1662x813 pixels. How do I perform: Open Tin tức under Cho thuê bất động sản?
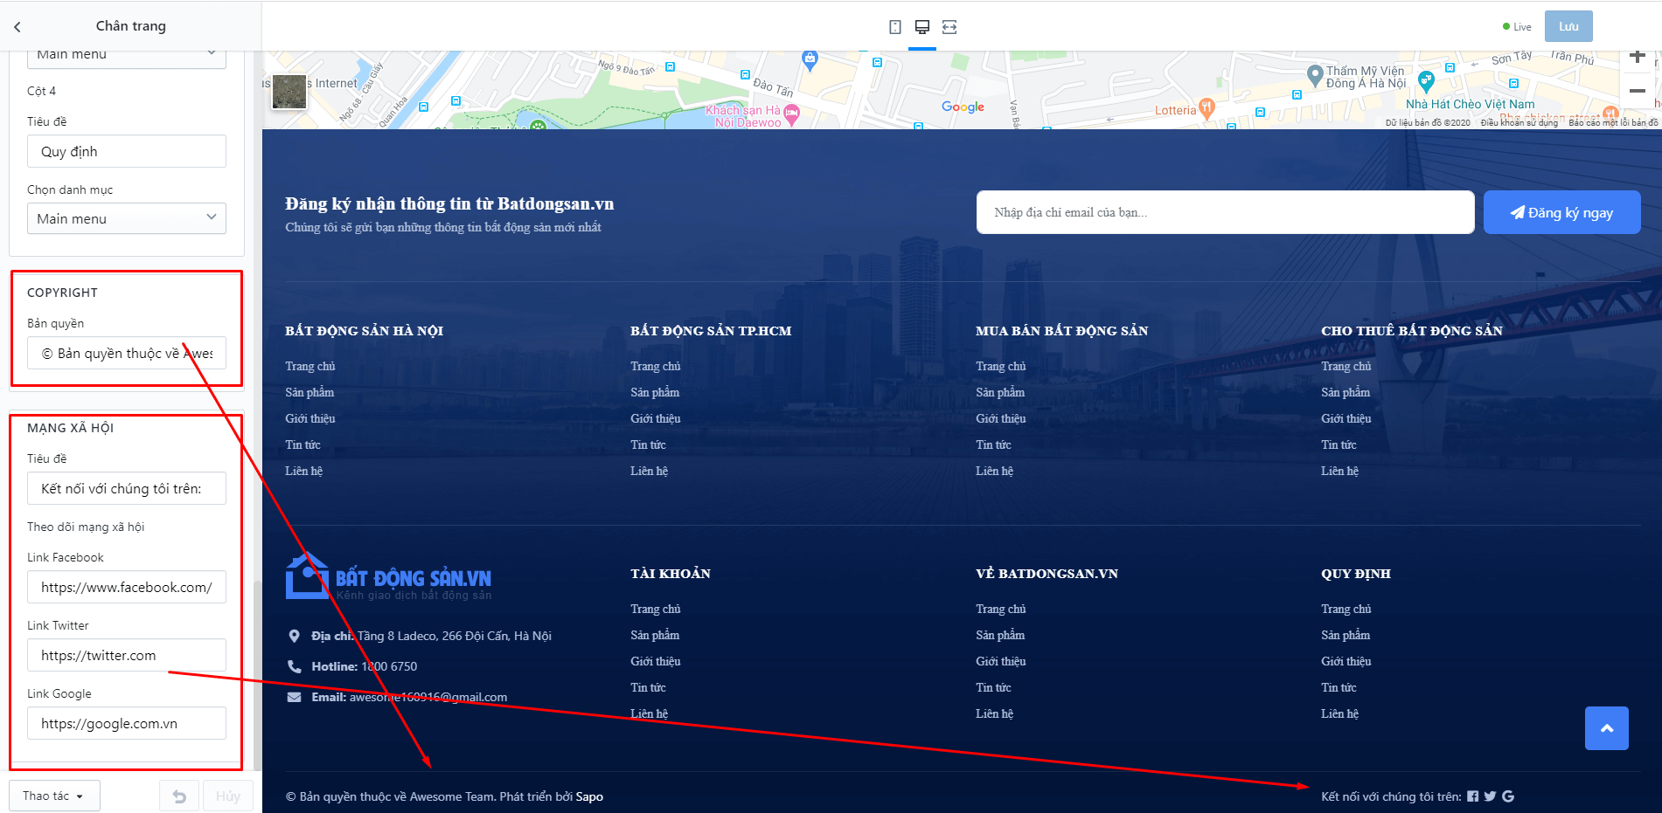pyautogui.click(x=1339, y=444)
